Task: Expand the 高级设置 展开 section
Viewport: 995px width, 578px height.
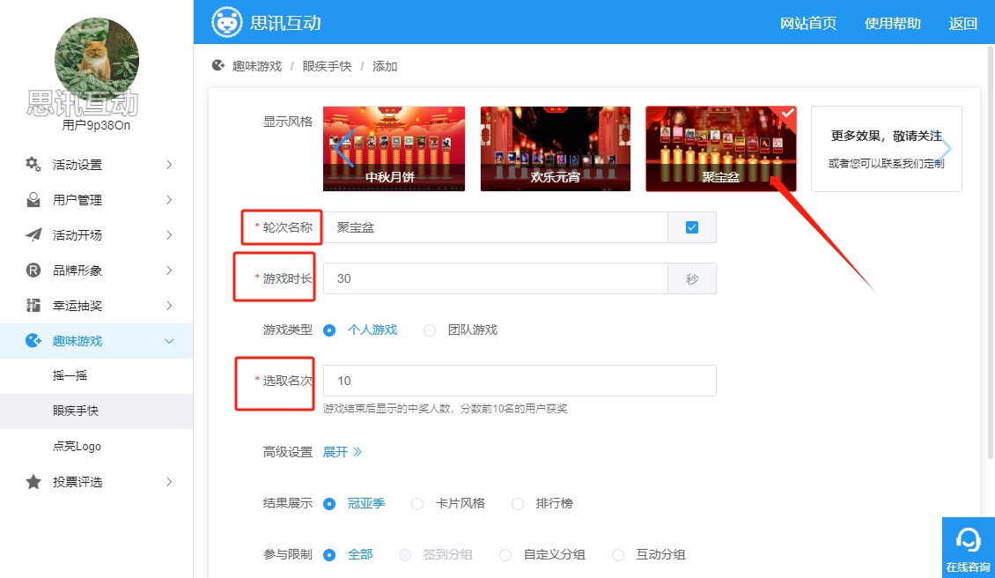Action: (343, 452)
